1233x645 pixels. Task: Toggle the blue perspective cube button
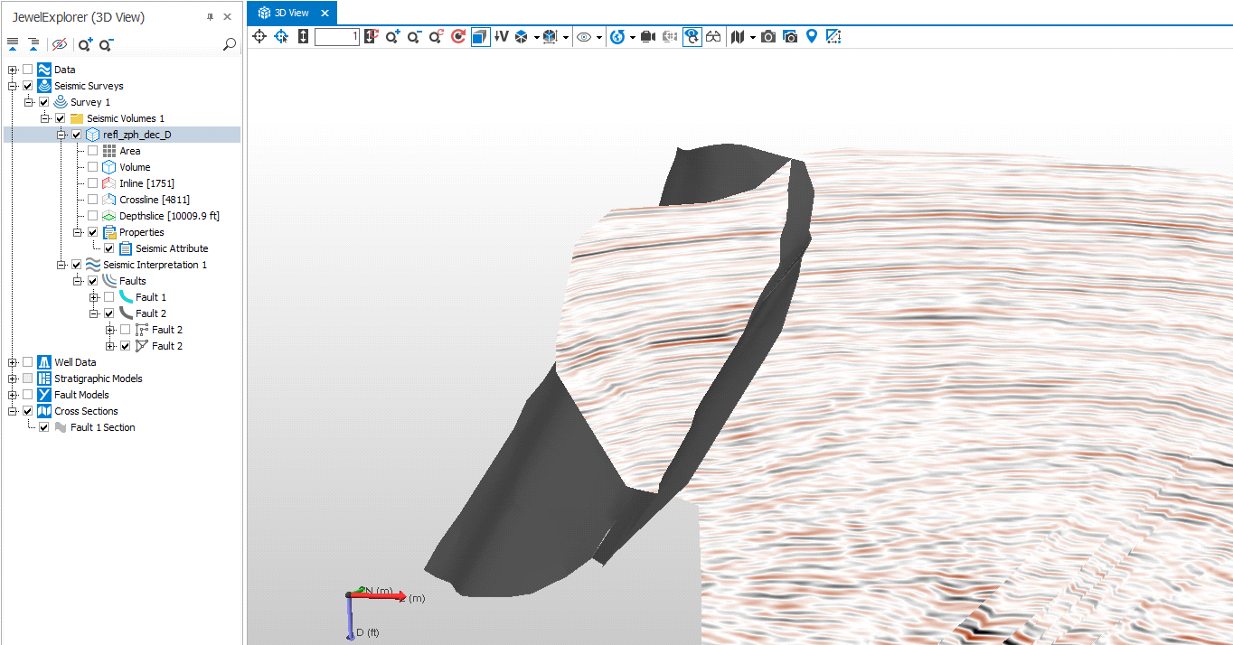tap(480, 37)
